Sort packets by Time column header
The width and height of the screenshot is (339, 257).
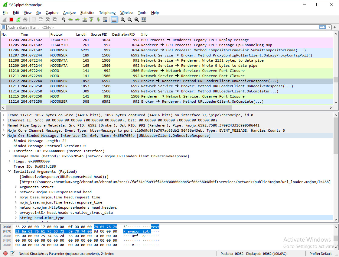click(34, 34)
